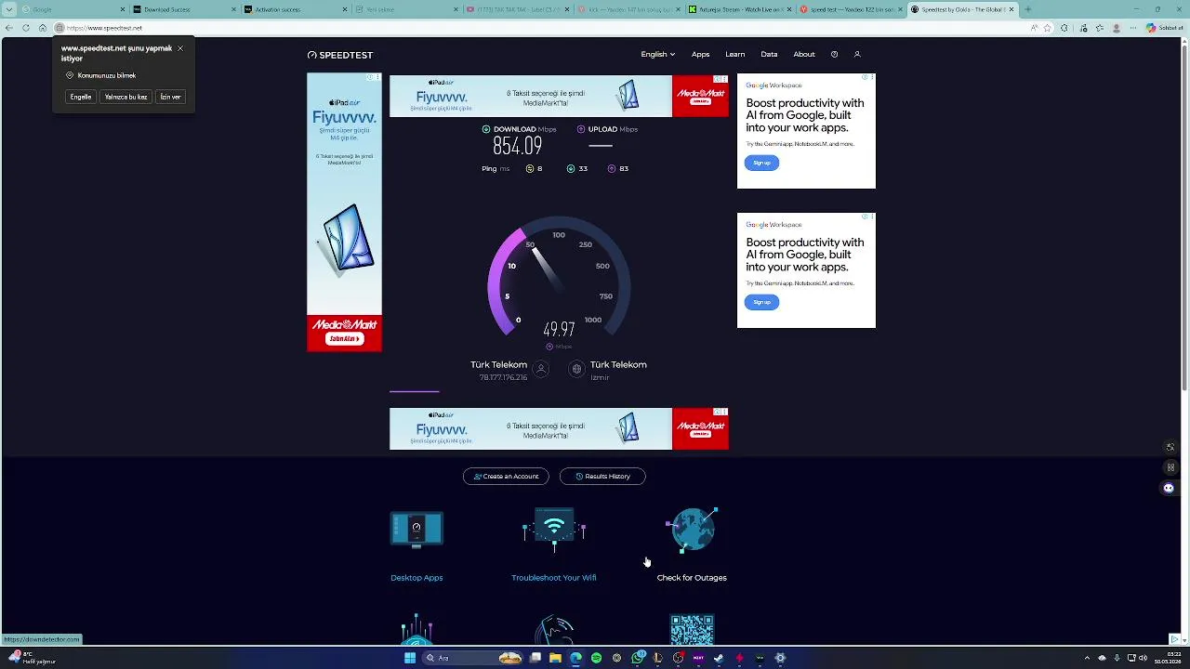Click the Izmir server location text
The height and width of the screenshot is (669, 1190).
600,378
